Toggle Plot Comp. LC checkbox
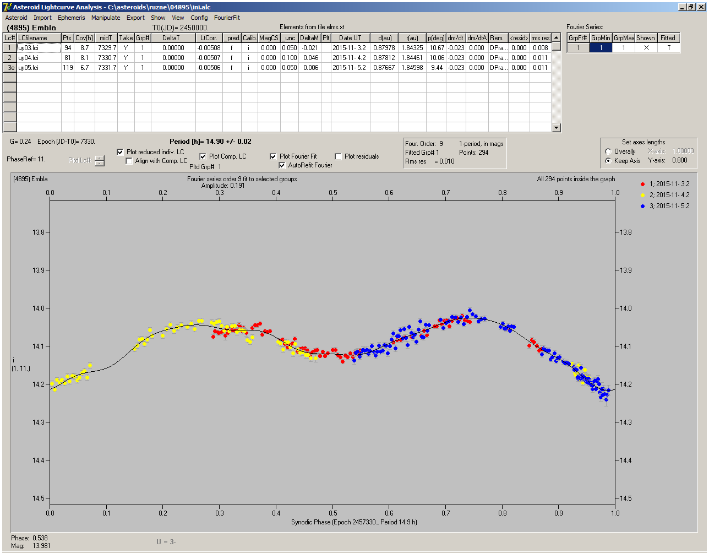This screenshot has height=553, width=709. 203,156
